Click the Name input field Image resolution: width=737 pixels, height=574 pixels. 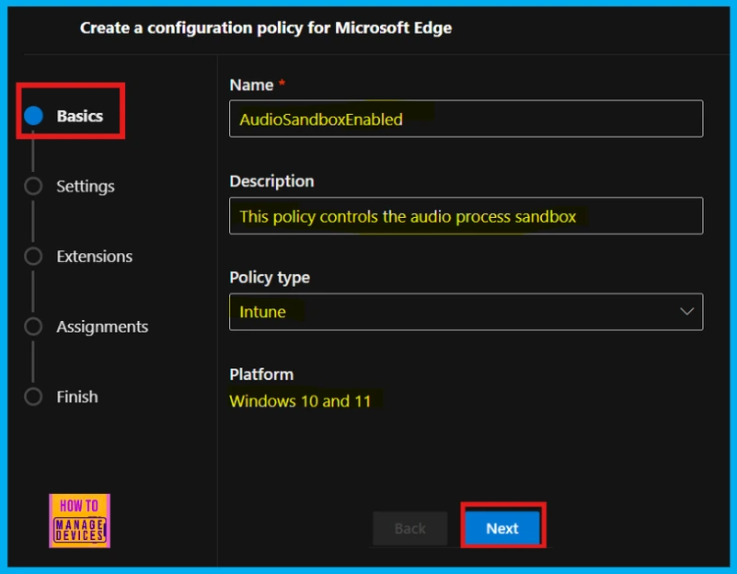click(x=466, y=119)
